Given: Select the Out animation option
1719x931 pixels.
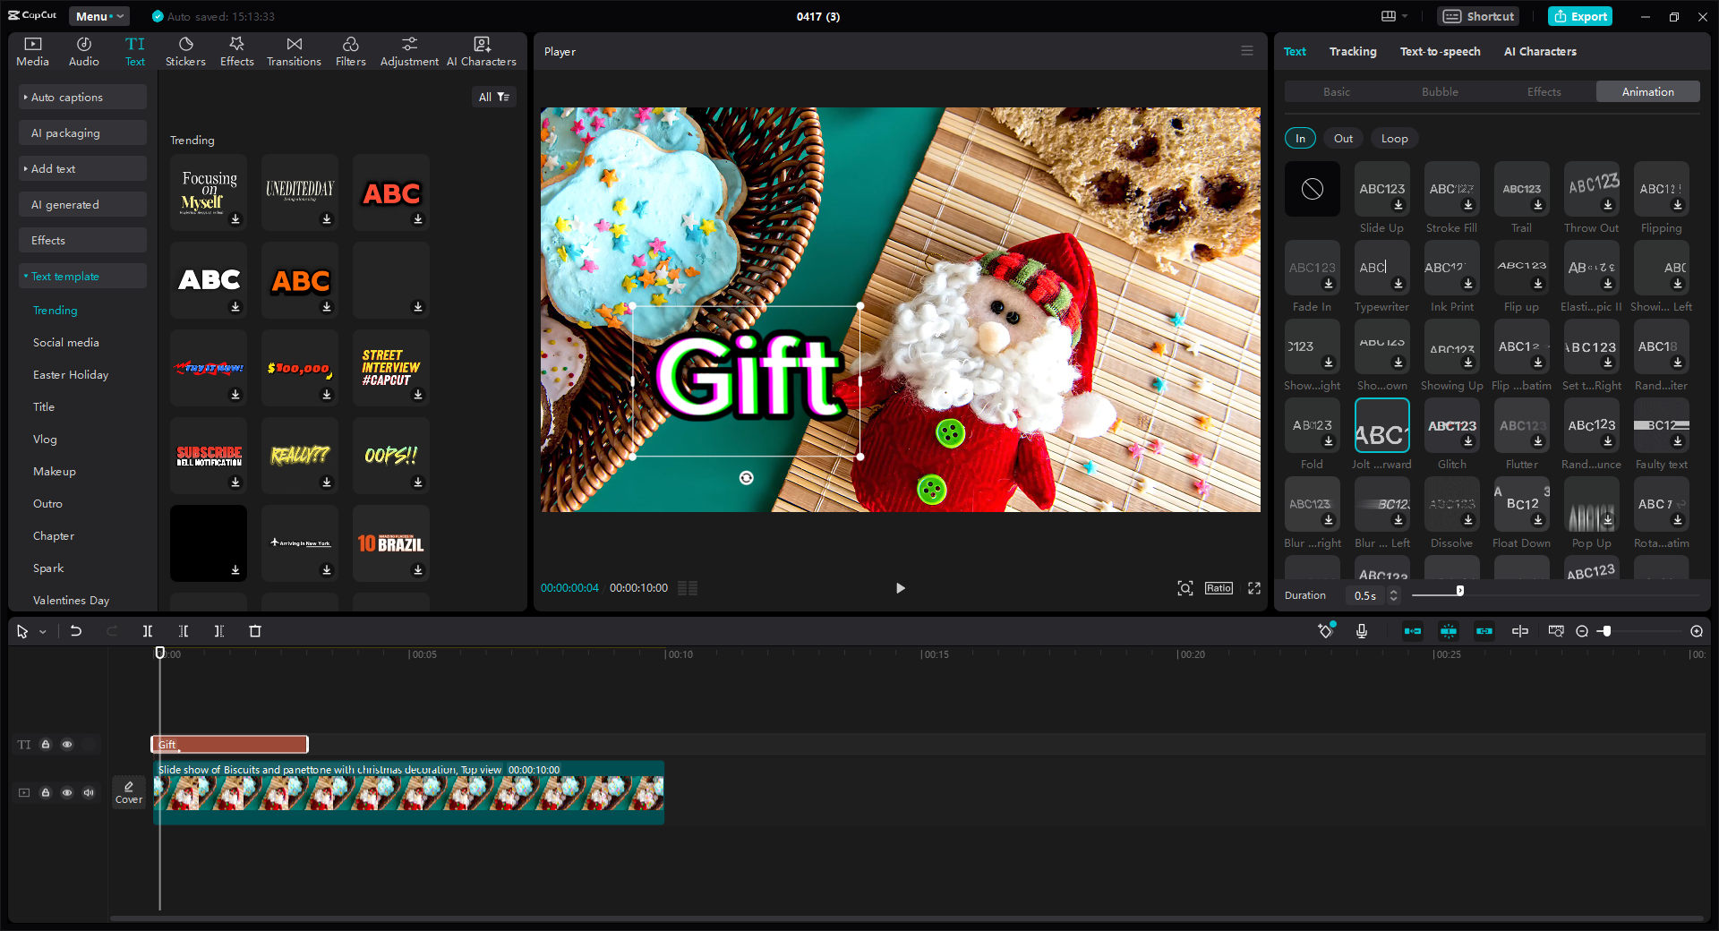Looking at the screenshot, I should (1342, 138).
